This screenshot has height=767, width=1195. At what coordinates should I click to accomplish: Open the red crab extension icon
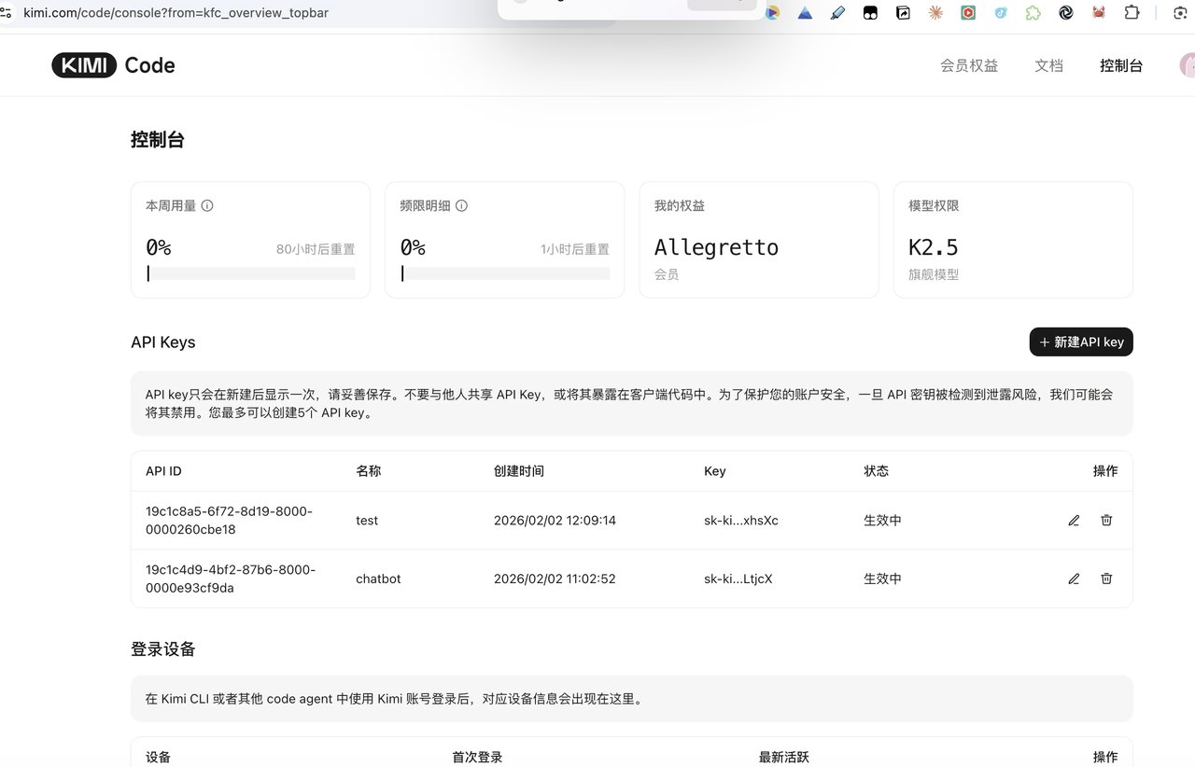coord(1099,13)
